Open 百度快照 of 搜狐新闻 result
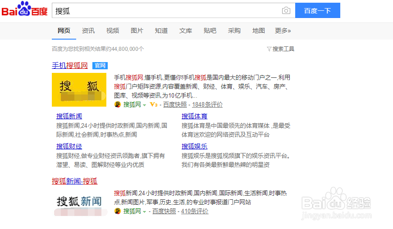The height and width of the screenshot is (229, 393). [x=164, y=211]
